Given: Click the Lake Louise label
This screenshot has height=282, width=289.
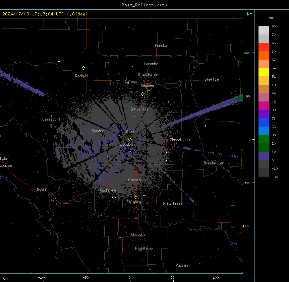Looking at the screenshot, I should click(6, 162).
